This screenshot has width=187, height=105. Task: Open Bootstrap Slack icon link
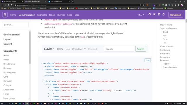coord(159,14)
